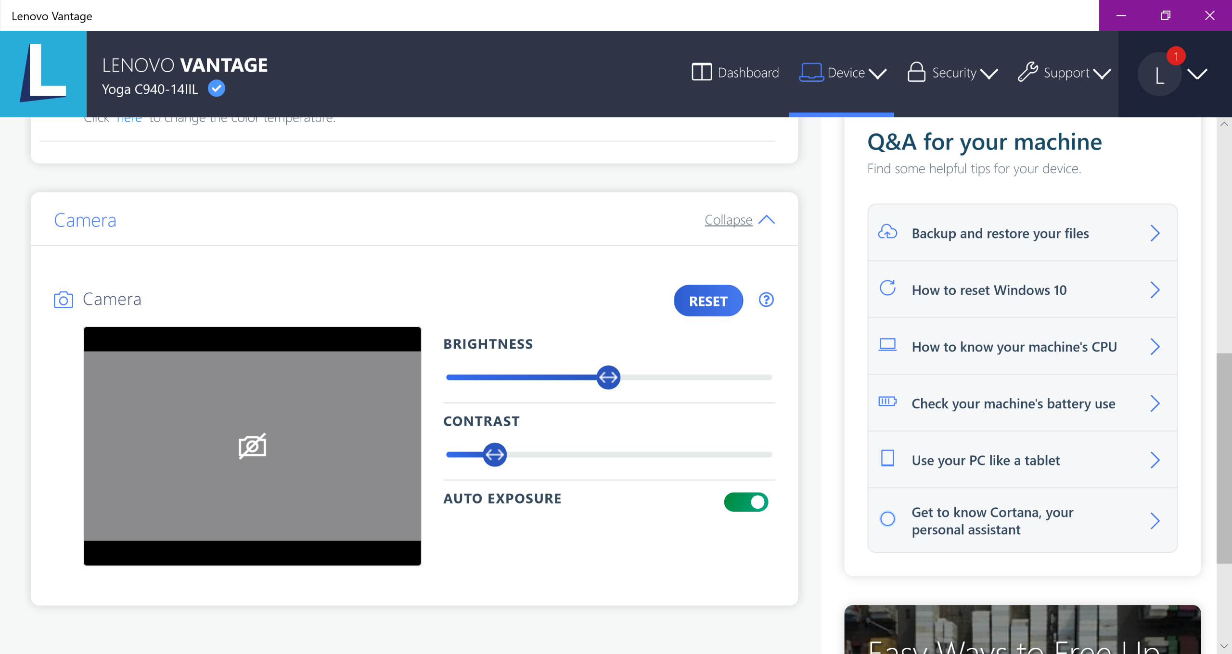1232x654 pixels.
Task: Restore down the window
Action: 1165,15
